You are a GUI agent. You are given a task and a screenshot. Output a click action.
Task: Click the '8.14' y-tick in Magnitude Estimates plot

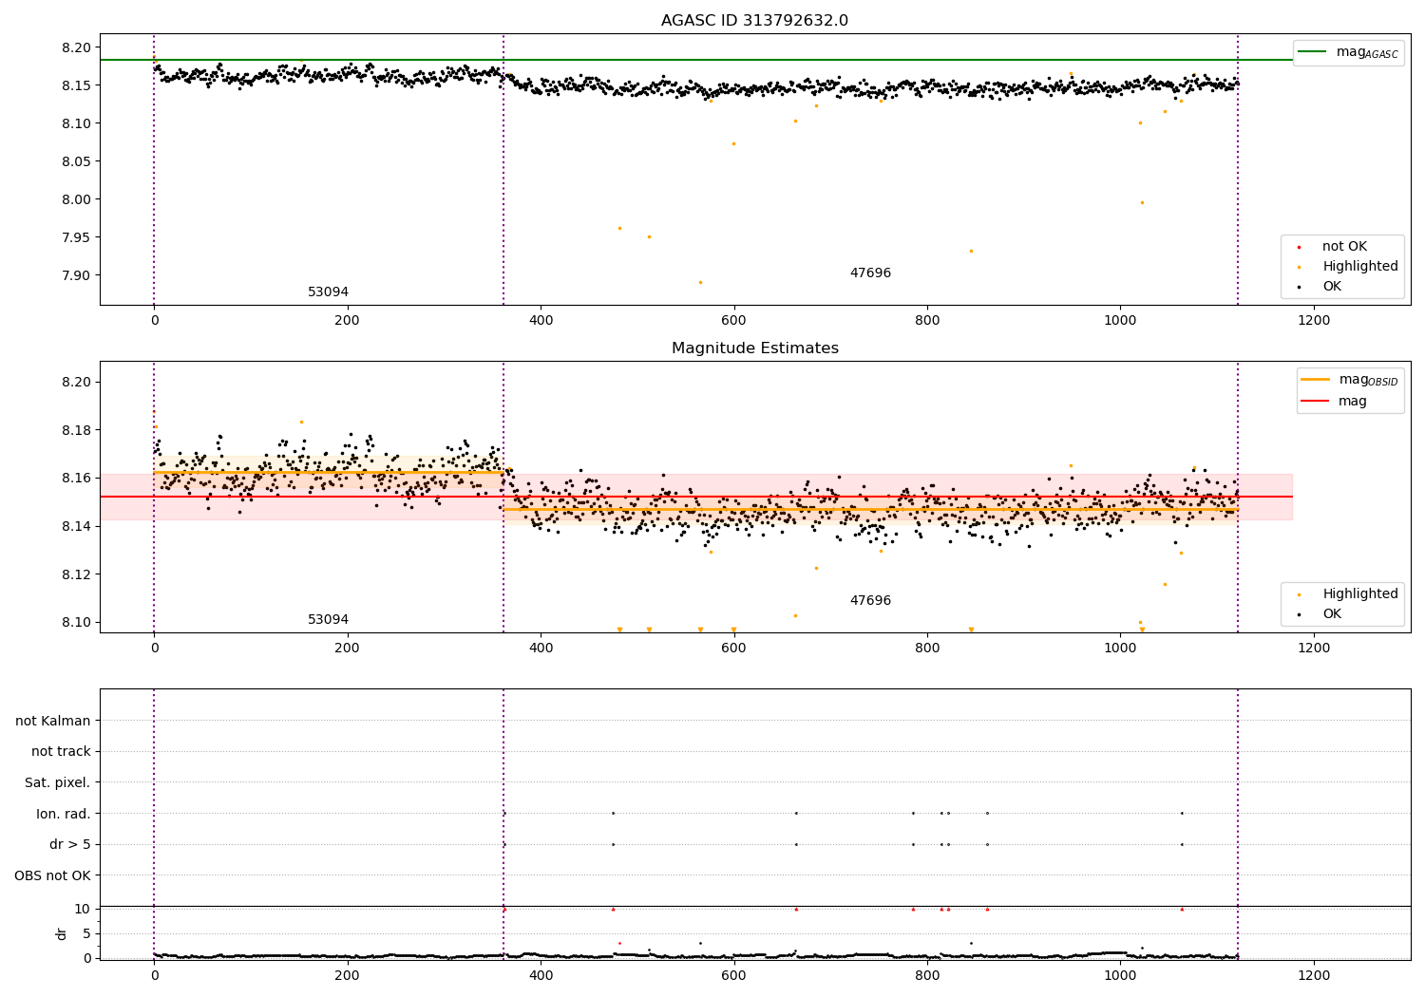point(76,526)
